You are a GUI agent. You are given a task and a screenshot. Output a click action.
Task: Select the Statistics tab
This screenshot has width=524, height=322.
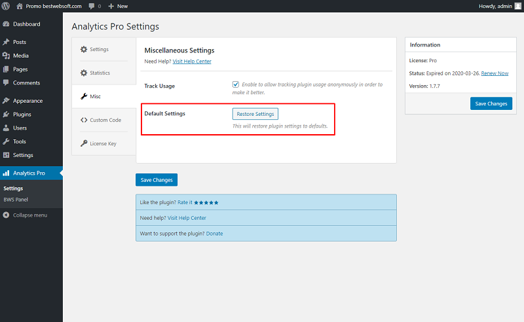coord(95,73)
